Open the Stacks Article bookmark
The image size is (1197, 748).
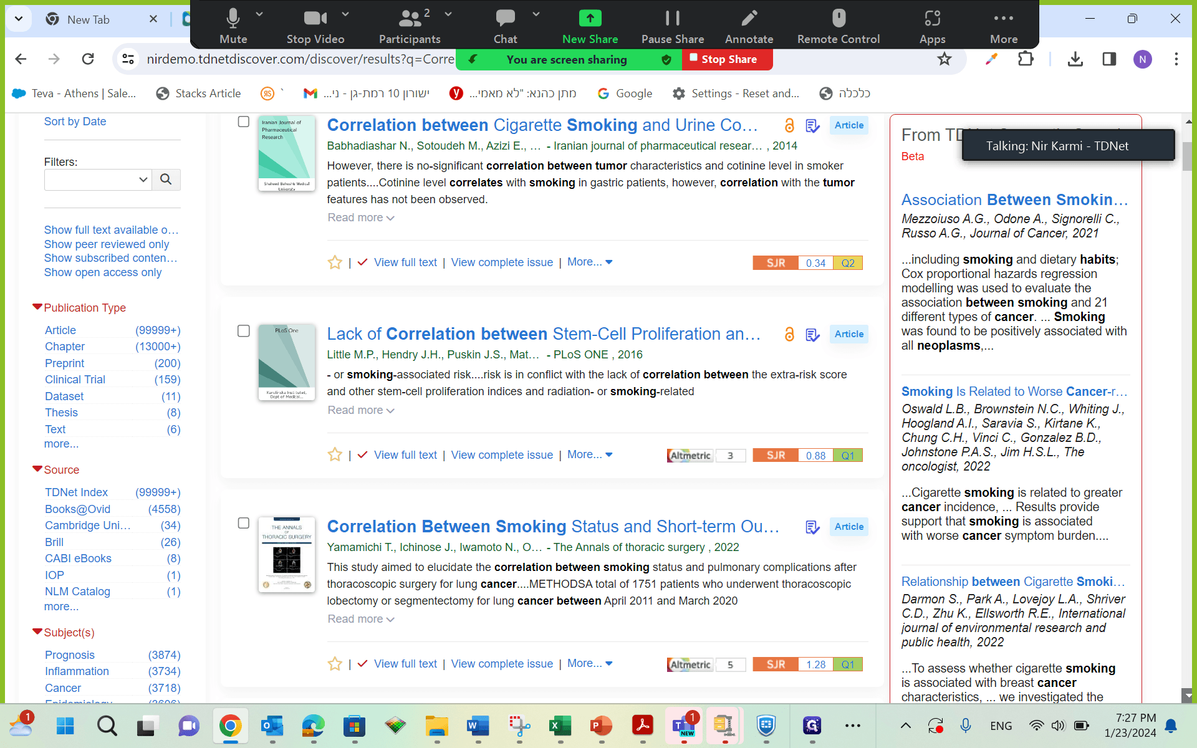198,93
